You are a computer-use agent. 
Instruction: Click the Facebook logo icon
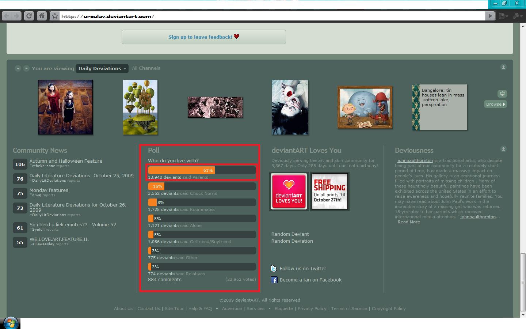[x=274, y=280]
